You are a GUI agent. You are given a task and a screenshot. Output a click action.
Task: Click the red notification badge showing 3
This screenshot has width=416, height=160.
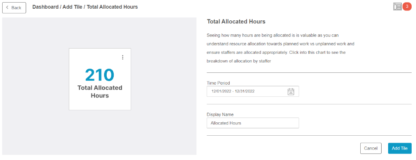coord(407,7)
